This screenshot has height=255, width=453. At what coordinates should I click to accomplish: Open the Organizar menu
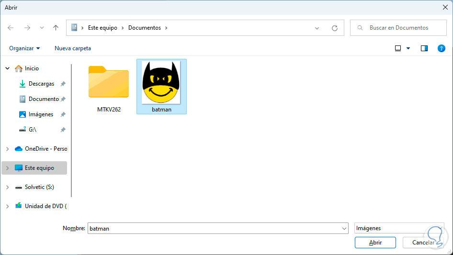(x=24, y=48)
